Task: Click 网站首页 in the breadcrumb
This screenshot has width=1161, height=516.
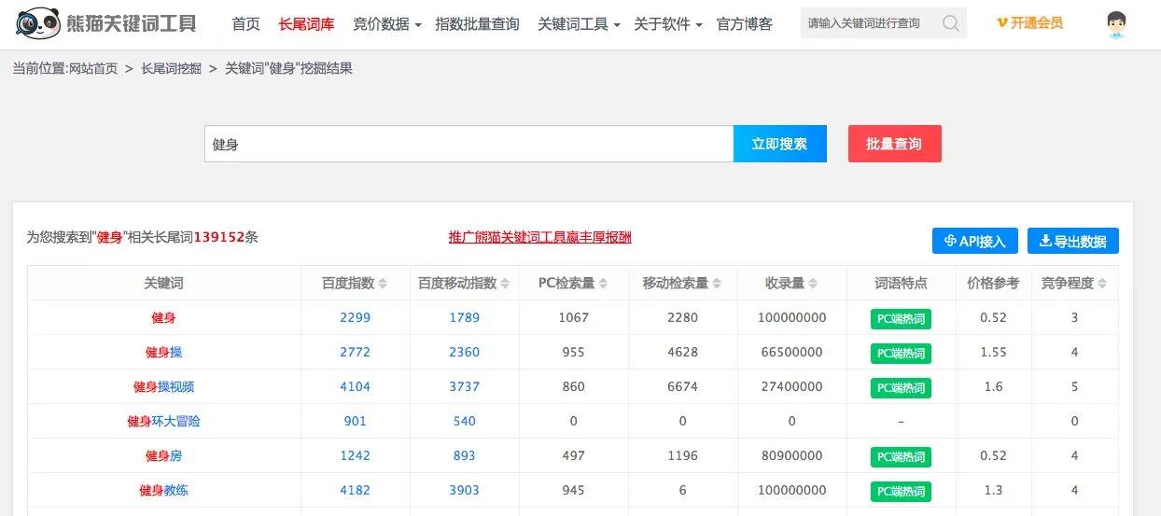Action: click(x=93, y=68)
